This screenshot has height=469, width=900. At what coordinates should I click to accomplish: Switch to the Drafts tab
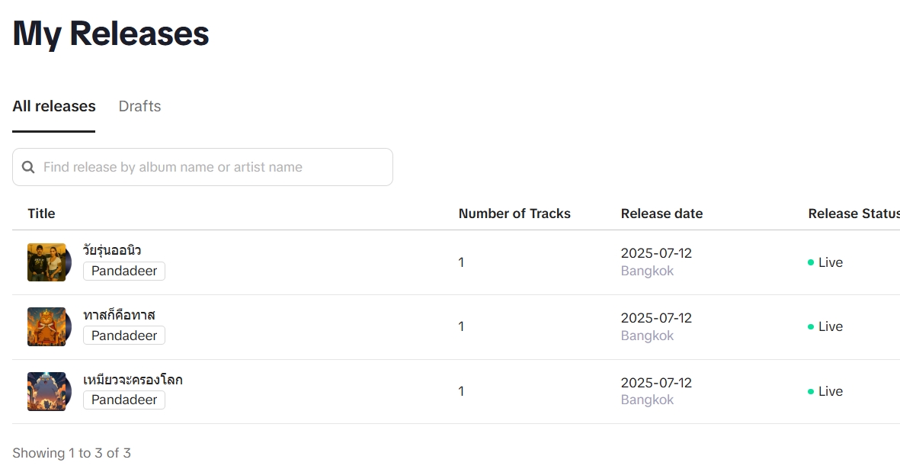[139, 106]
